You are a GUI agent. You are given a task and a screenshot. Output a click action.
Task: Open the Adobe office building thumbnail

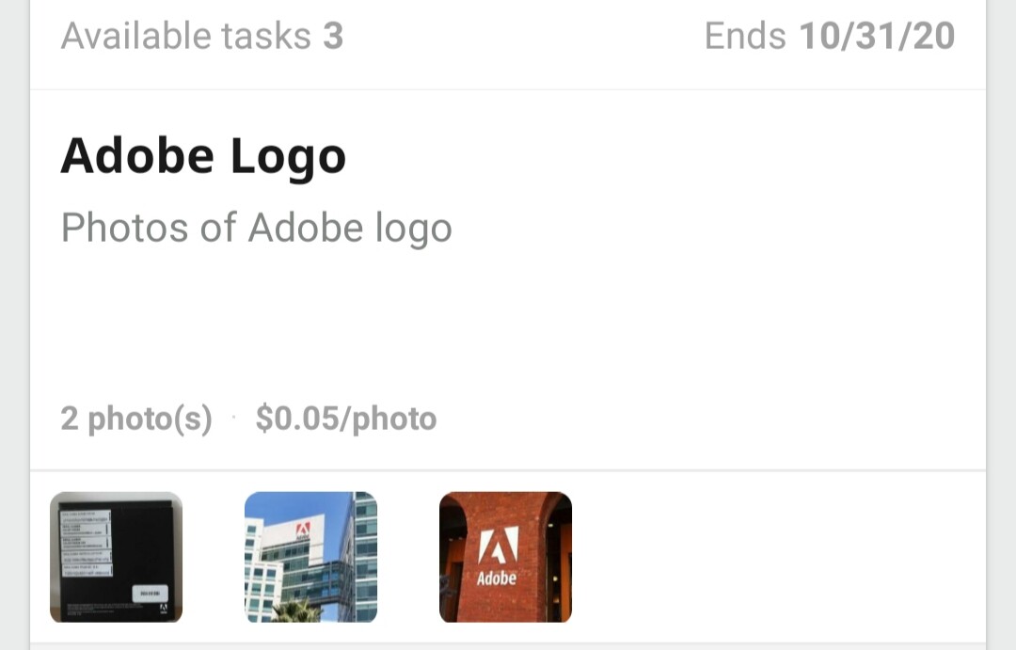pyautogui.click(x=311, y=557)
